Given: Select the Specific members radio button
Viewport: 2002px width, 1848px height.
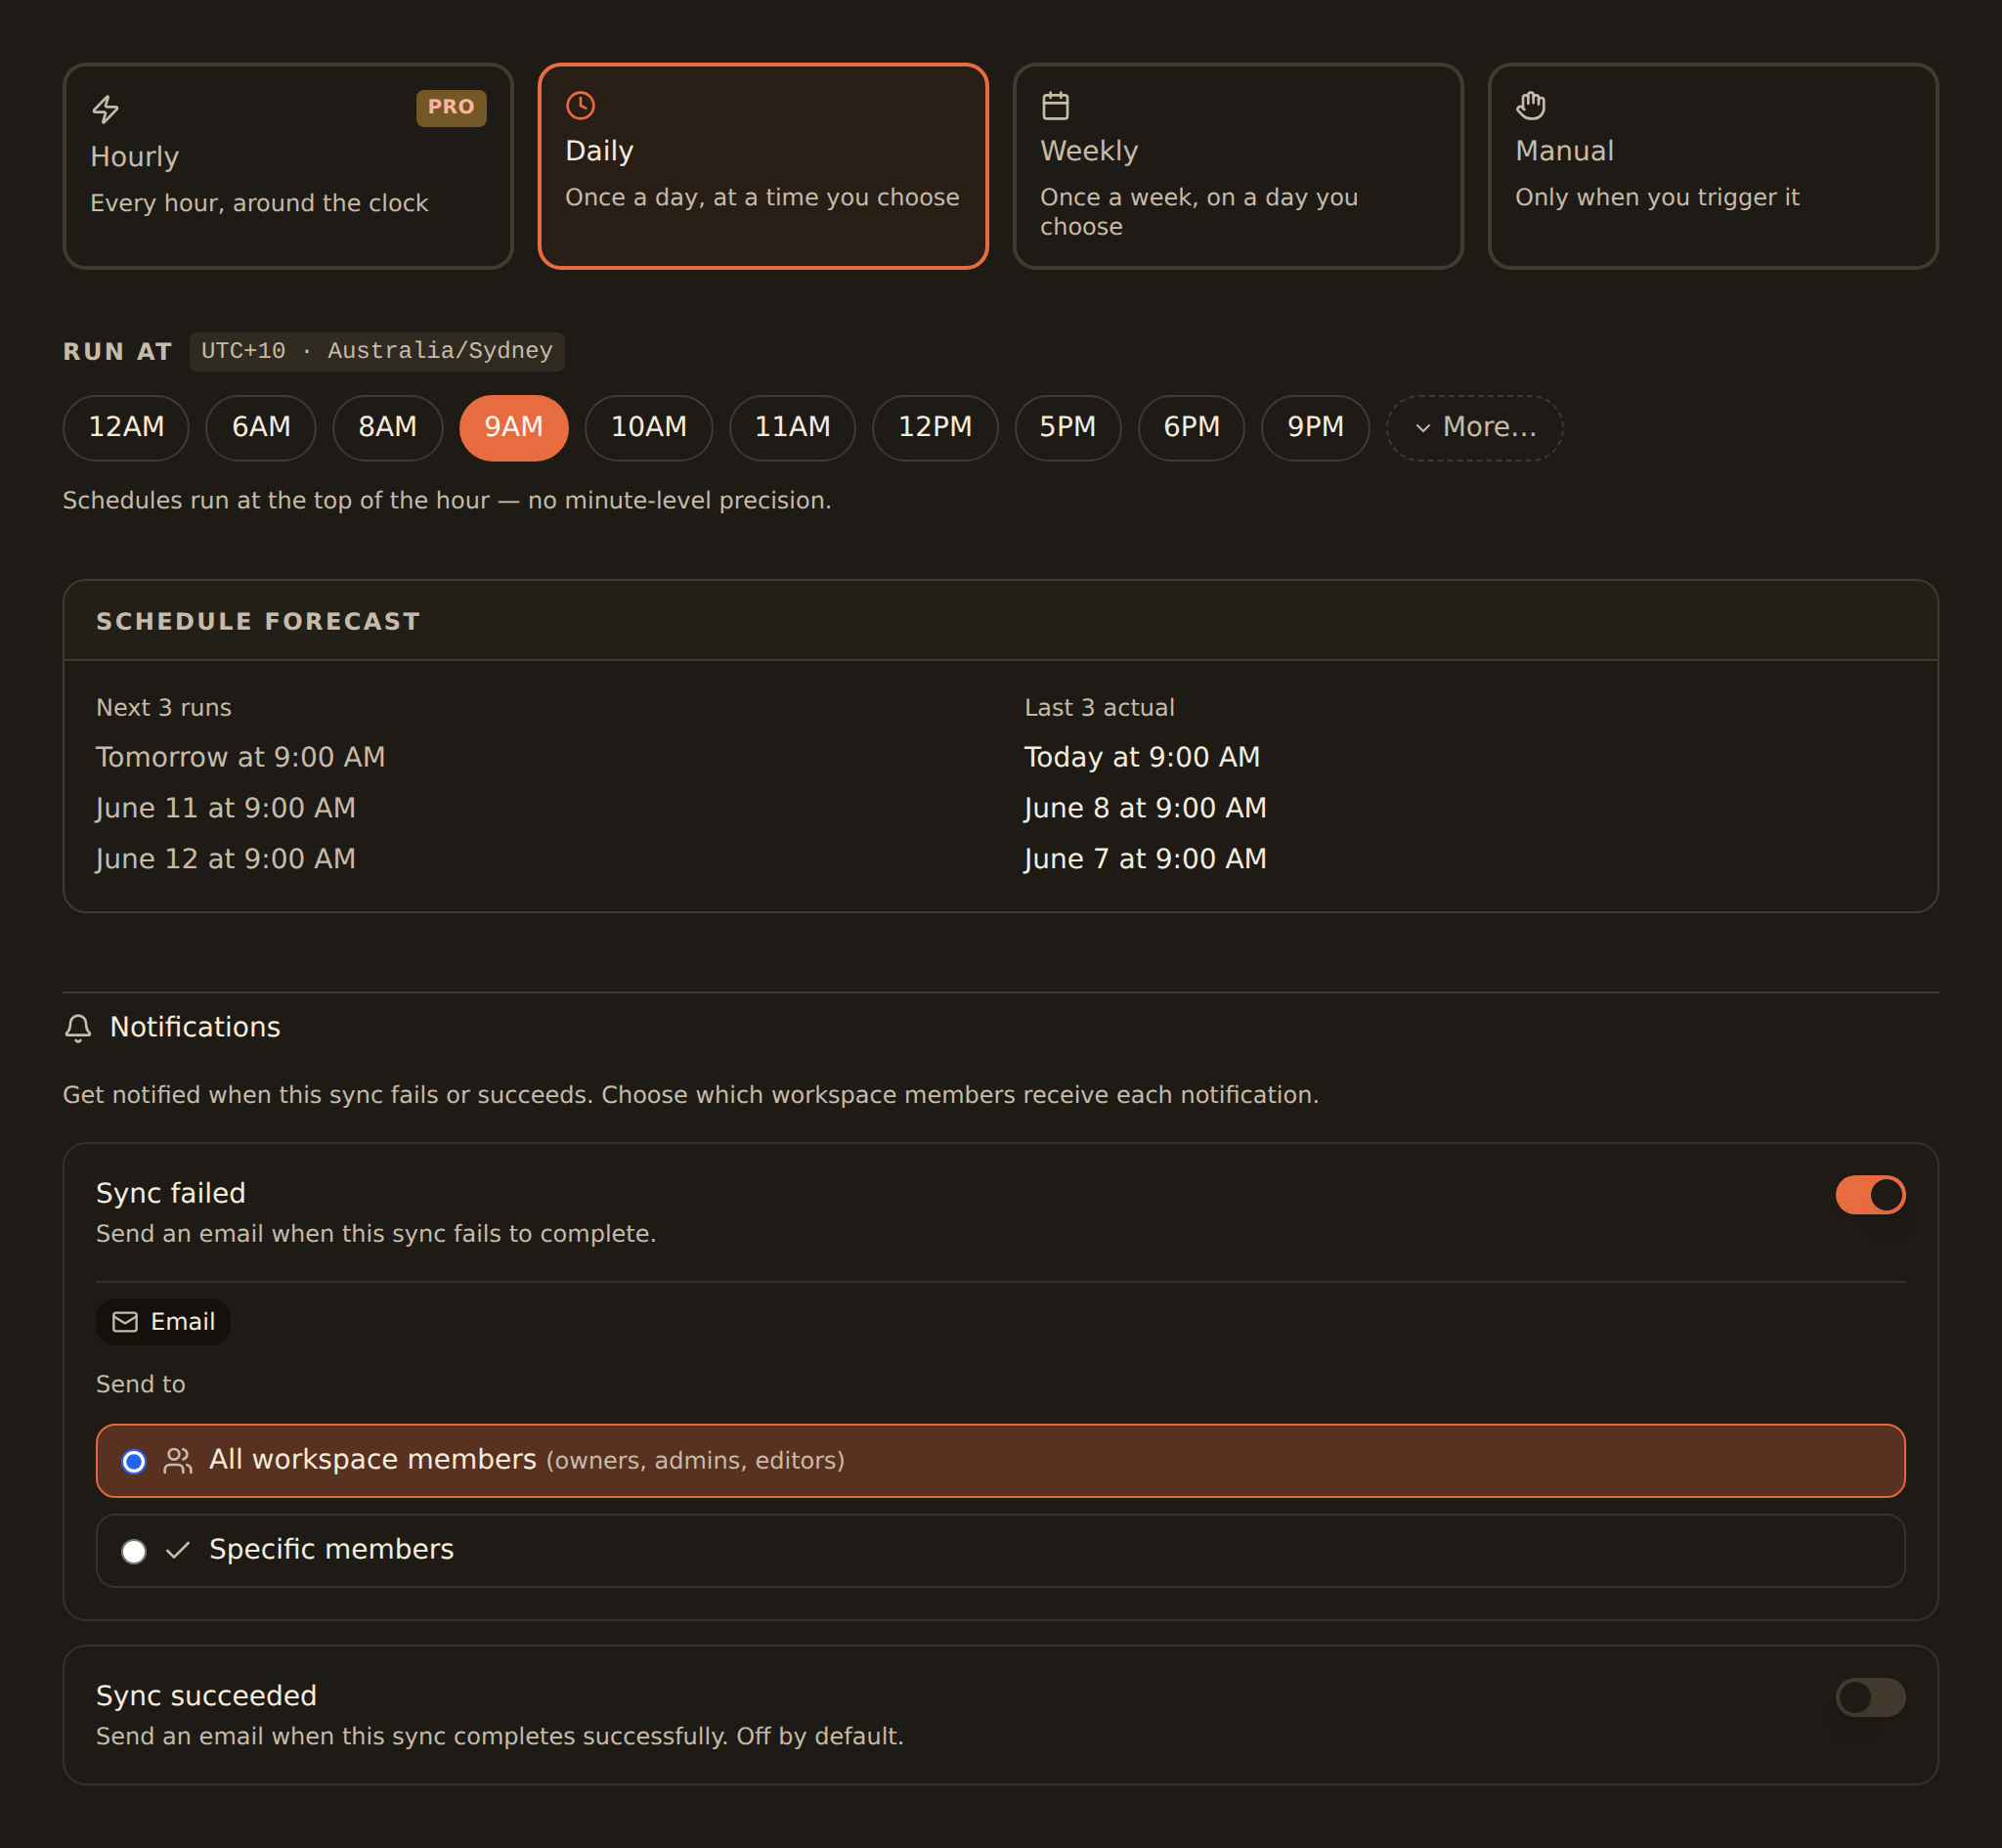Looking at the screenshot, I should click(x=134, y=1551).
